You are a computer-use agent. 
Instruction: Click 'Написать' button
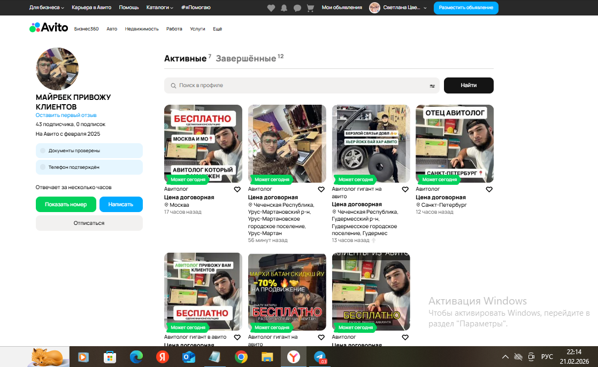(121, 205)
